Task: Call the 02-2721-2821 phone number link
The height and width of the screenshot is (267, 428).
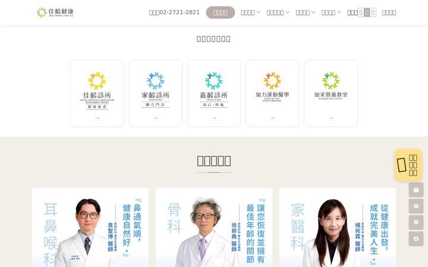Action: coord(174,12)
